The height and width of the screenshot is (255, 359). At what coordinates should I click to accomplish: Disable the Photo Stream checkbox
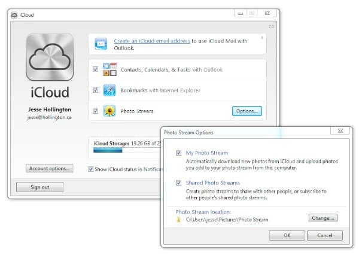[x=96, y=111]
